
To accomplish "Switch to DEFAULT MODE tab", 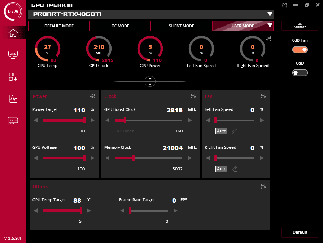I will [x=59, y=26].
